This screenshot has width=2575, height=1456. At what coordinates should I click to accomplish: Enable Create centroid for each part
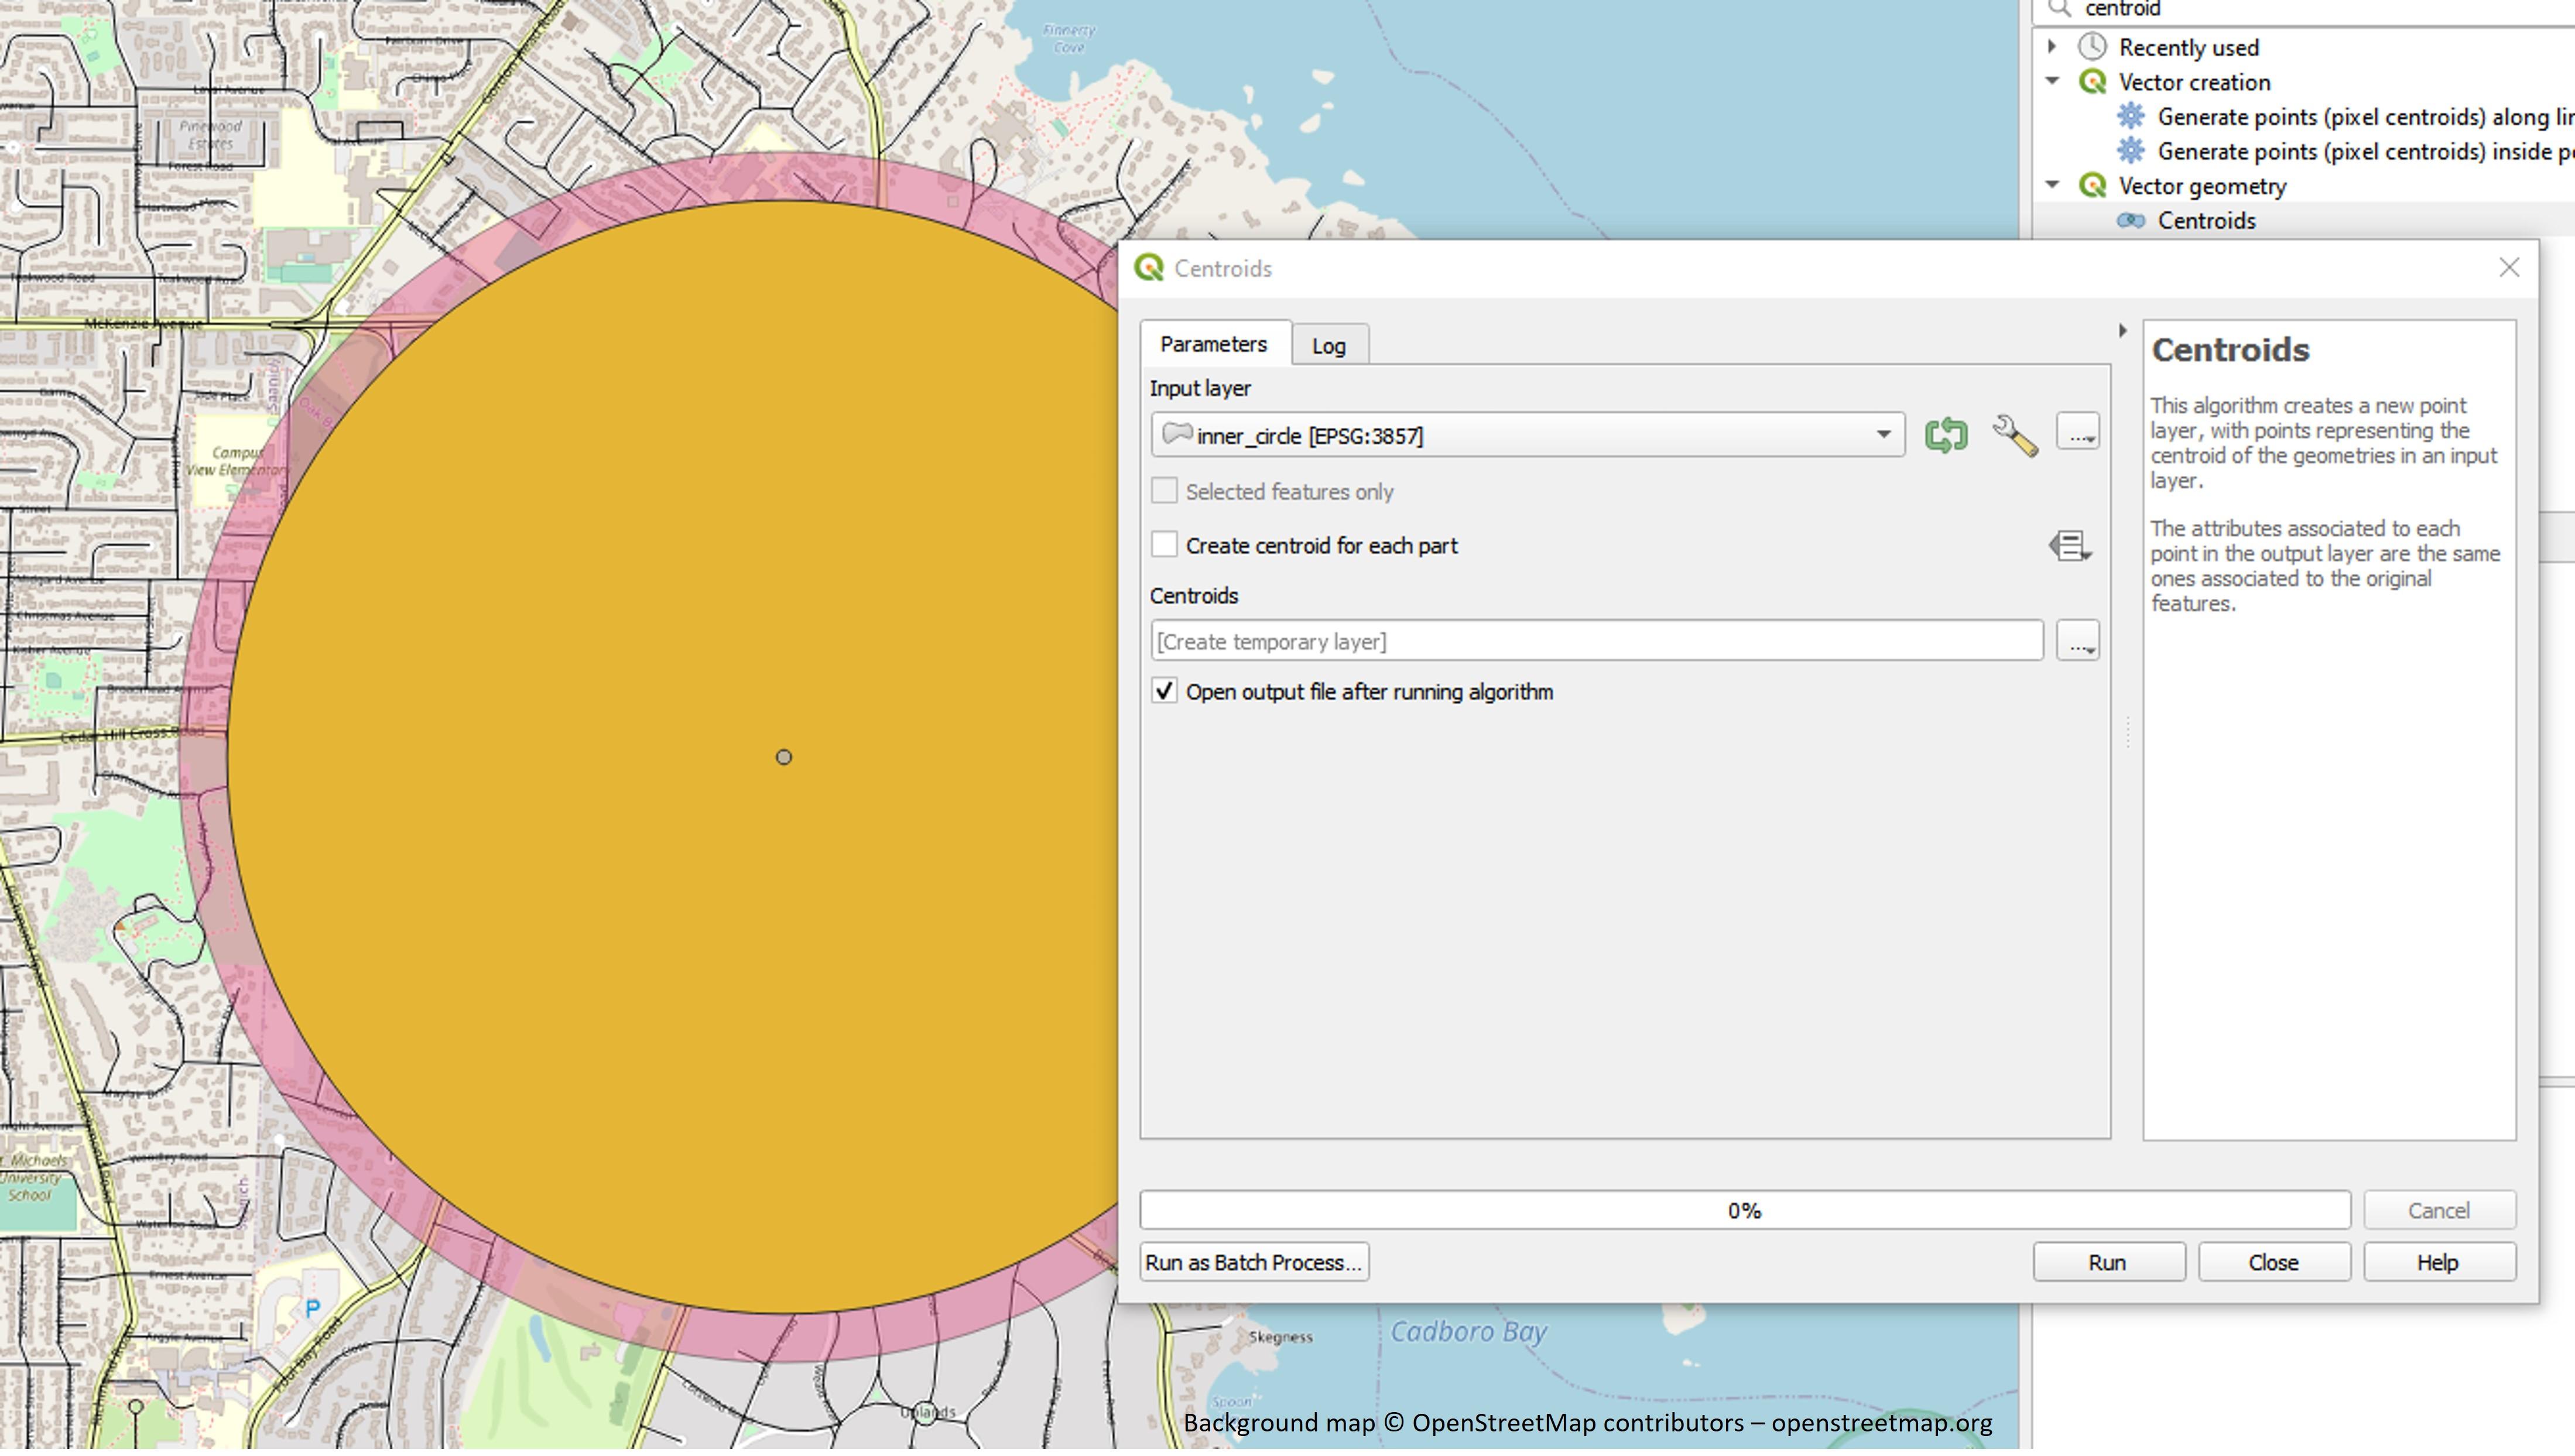click(1164, 546)
